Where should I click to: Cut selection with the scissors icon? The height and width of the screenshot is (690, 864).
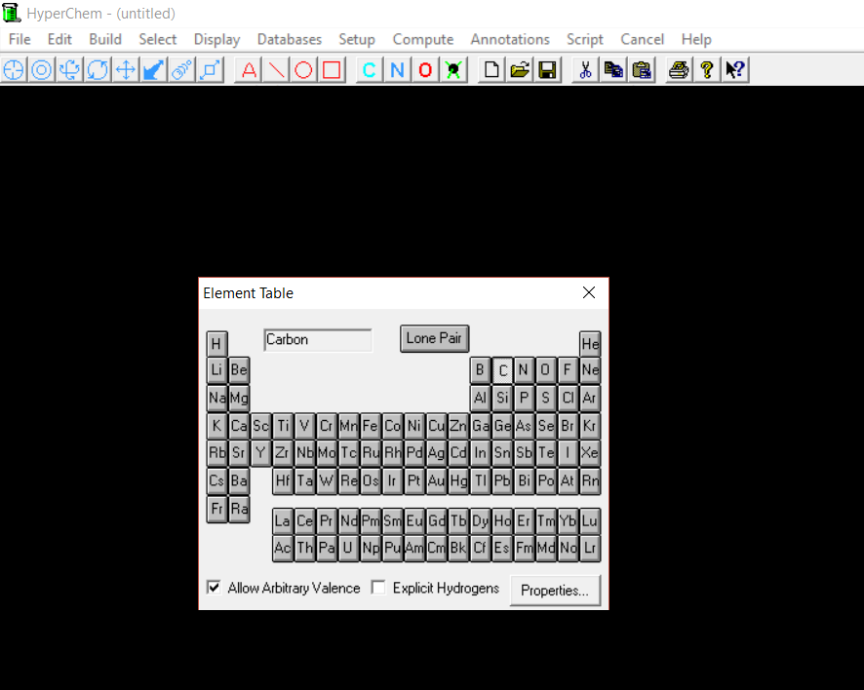pyautogui.click(x=586, y=70)
